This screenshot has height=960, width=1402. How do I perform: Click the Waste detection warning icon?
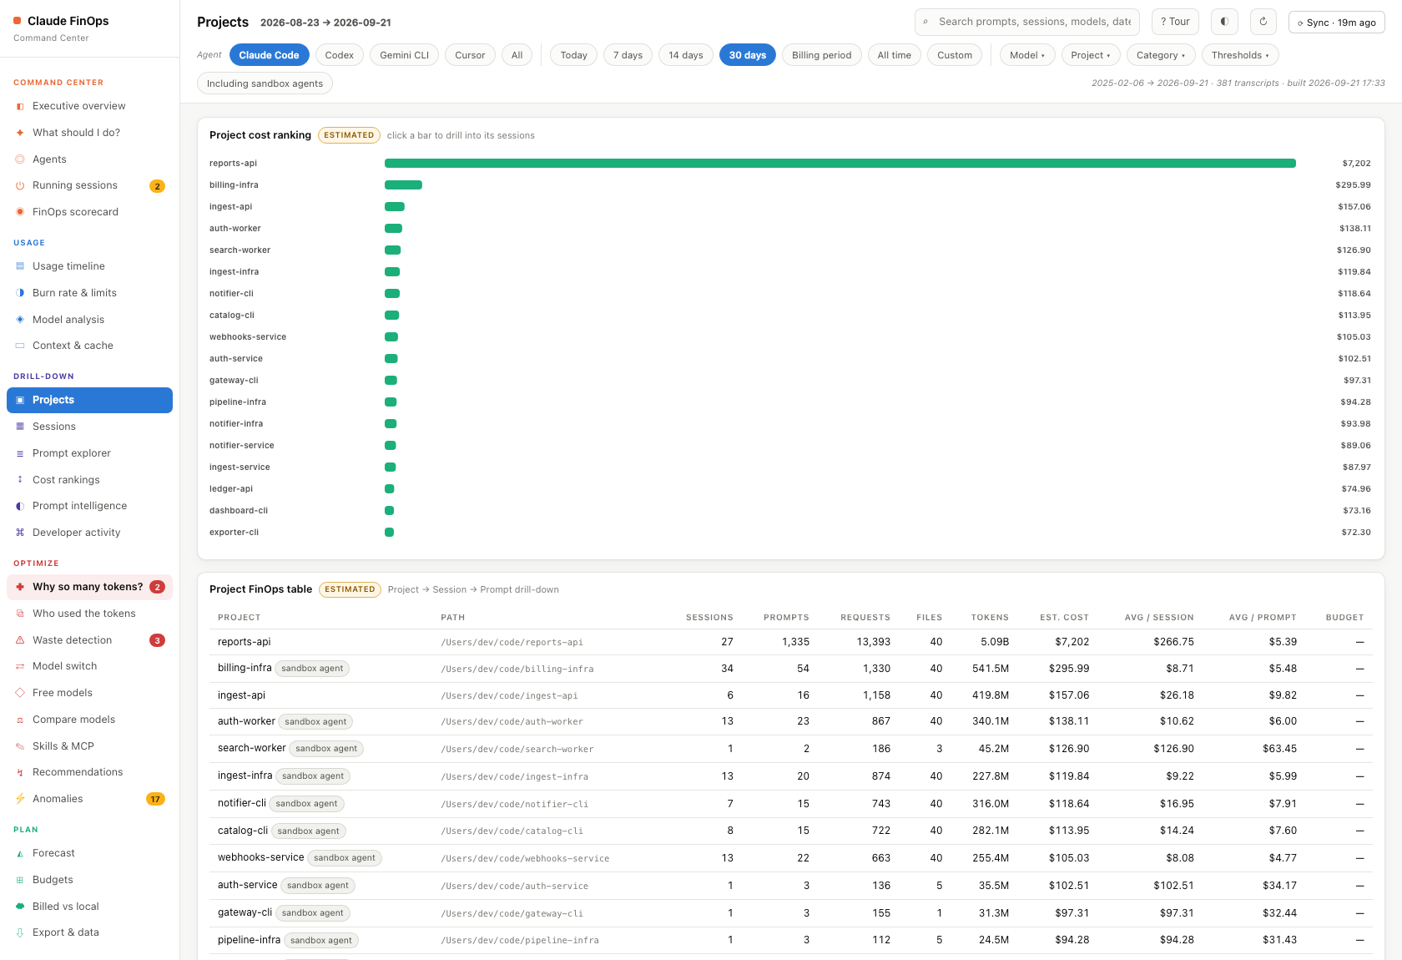20,640
